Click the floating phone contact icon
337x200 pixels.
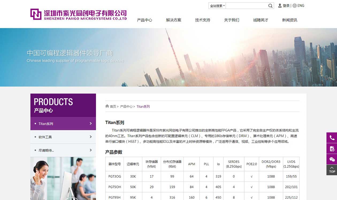(x=332, y=138)
